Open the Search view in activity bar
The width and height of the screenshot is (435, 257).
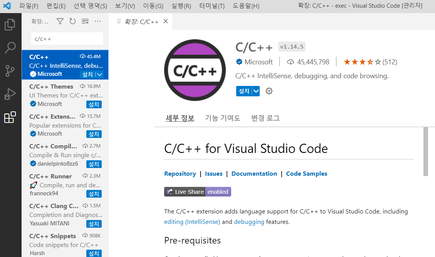10,47
